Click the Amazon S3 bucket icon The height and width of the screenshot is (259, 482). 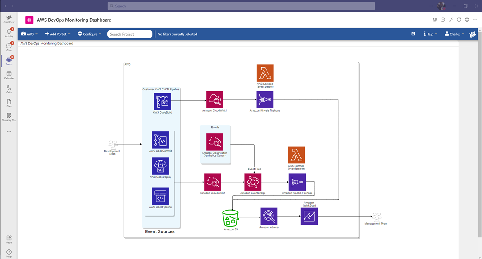(231, 218)
